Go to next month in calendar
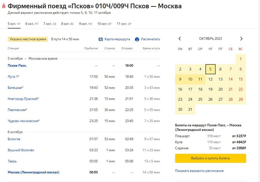The image size is (260, 182). (x=242, y=39)
